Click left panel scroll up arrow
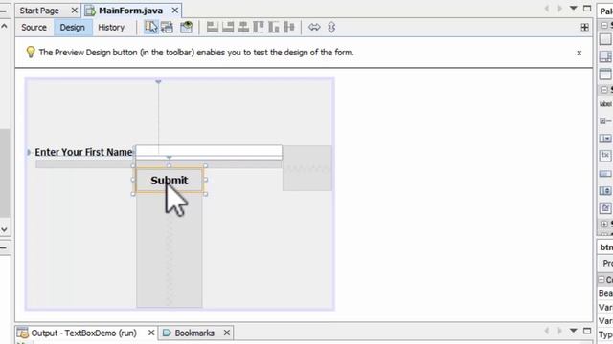Image resolution: width=613 pixels, height=344 pixels. 4,26
